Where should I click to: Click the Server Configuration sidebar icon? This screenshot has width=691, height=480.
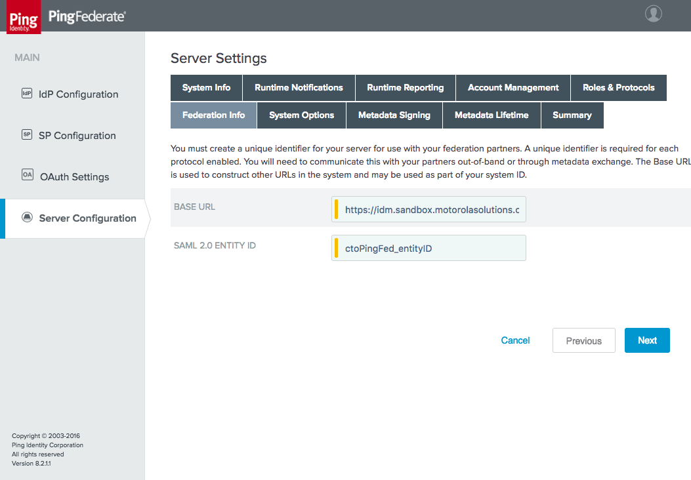pos(28,217)
